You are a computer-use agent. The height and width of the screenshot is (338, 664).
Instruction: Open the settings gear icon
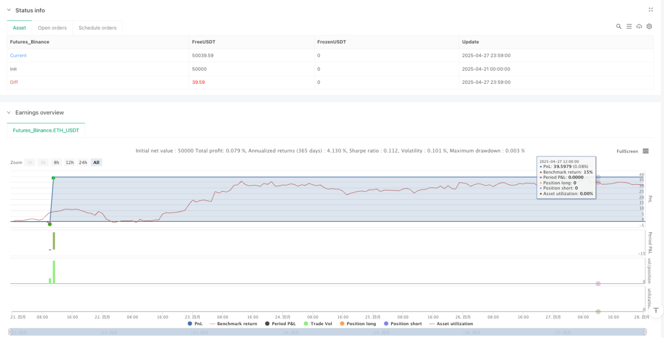click(649, 27)
